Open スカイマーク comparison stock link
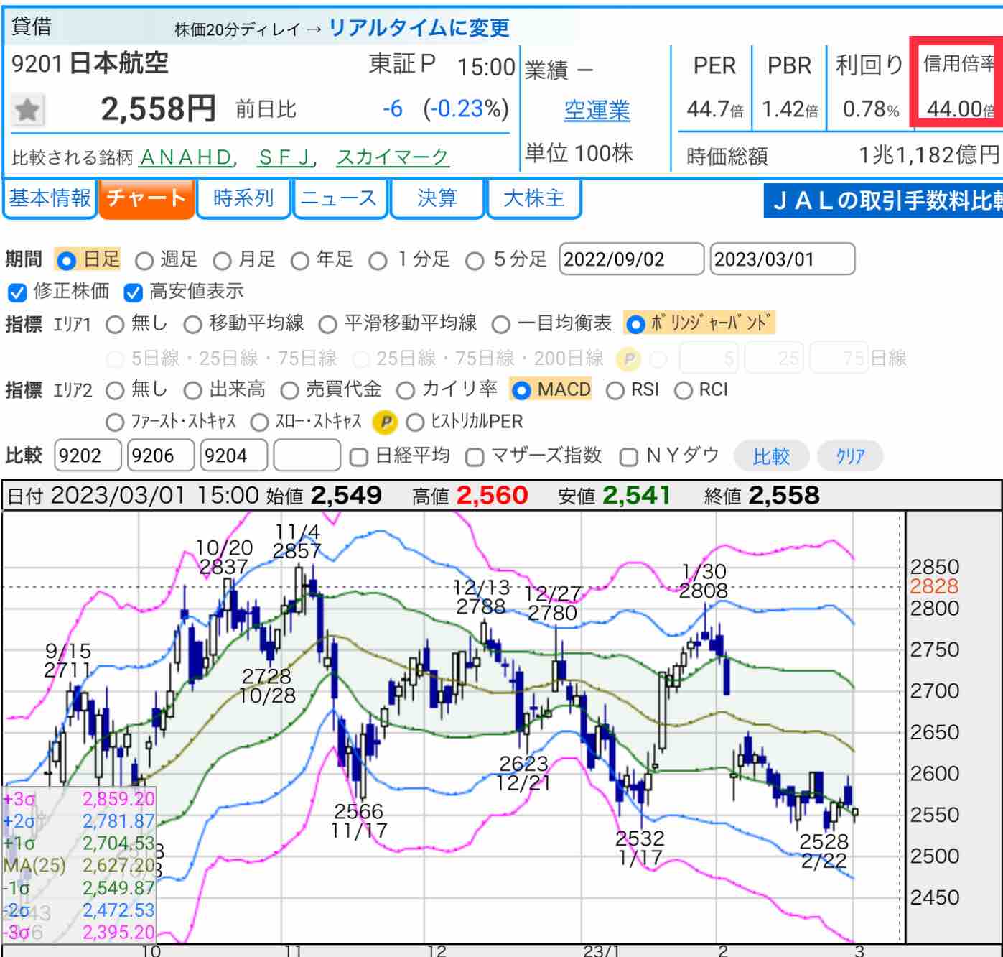The height and width of the screenshot is (957, 1003). click(392, 157)
